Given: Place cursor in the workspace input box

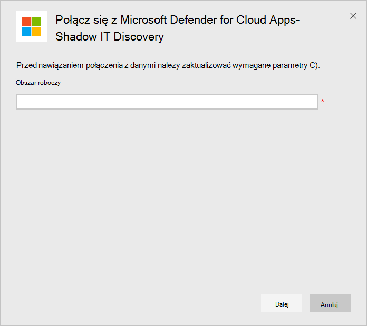Looking at the screenshot, I should (167, 102).
